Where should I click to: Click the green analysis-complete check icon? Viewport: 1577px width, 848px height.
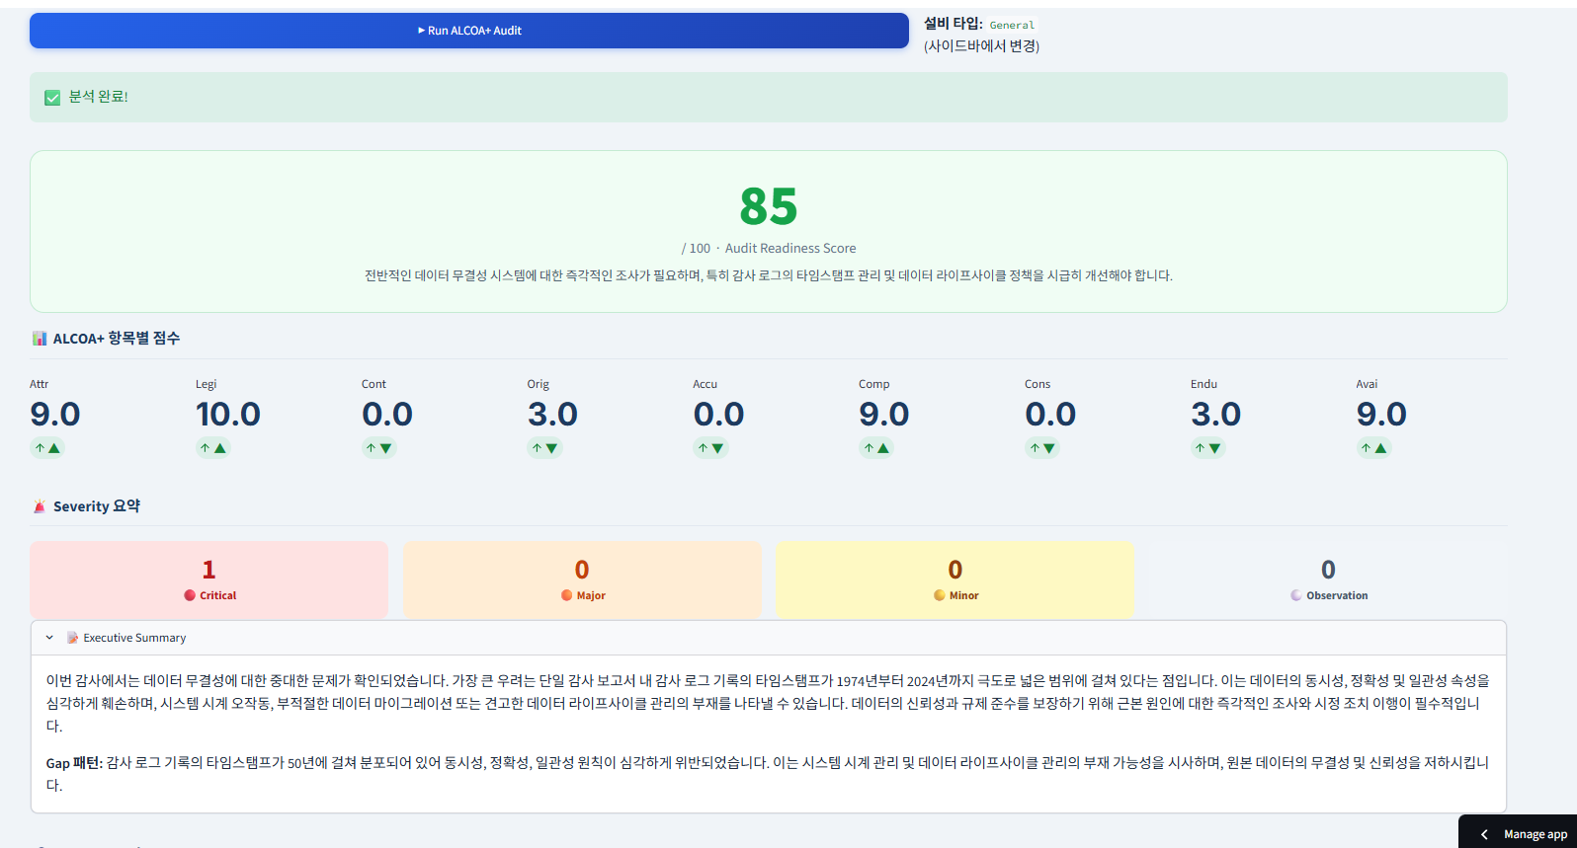(x=52, y=98)
